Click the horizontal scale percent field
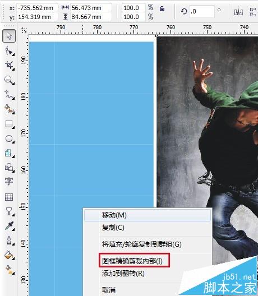Image resolution: width=258 pixels, height=296 pixels. (x=133, y=8)
